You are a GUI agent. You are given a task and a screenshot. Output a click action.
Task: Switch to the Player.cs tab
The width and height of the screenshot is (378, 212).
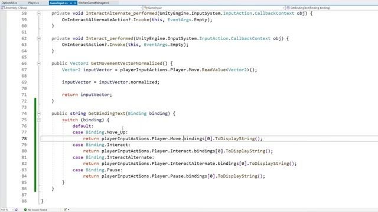pos(34,3)
